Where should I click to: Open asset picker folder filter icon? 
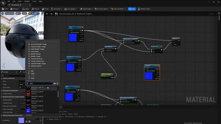tap(55, 83)
